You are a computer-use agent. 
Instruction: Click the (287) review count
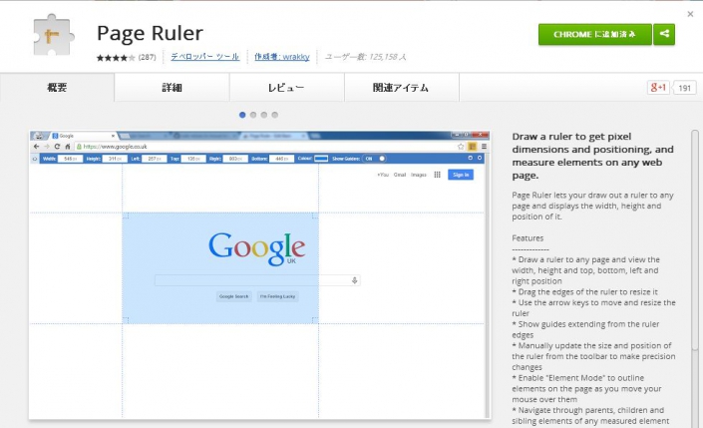click(147, 57)
